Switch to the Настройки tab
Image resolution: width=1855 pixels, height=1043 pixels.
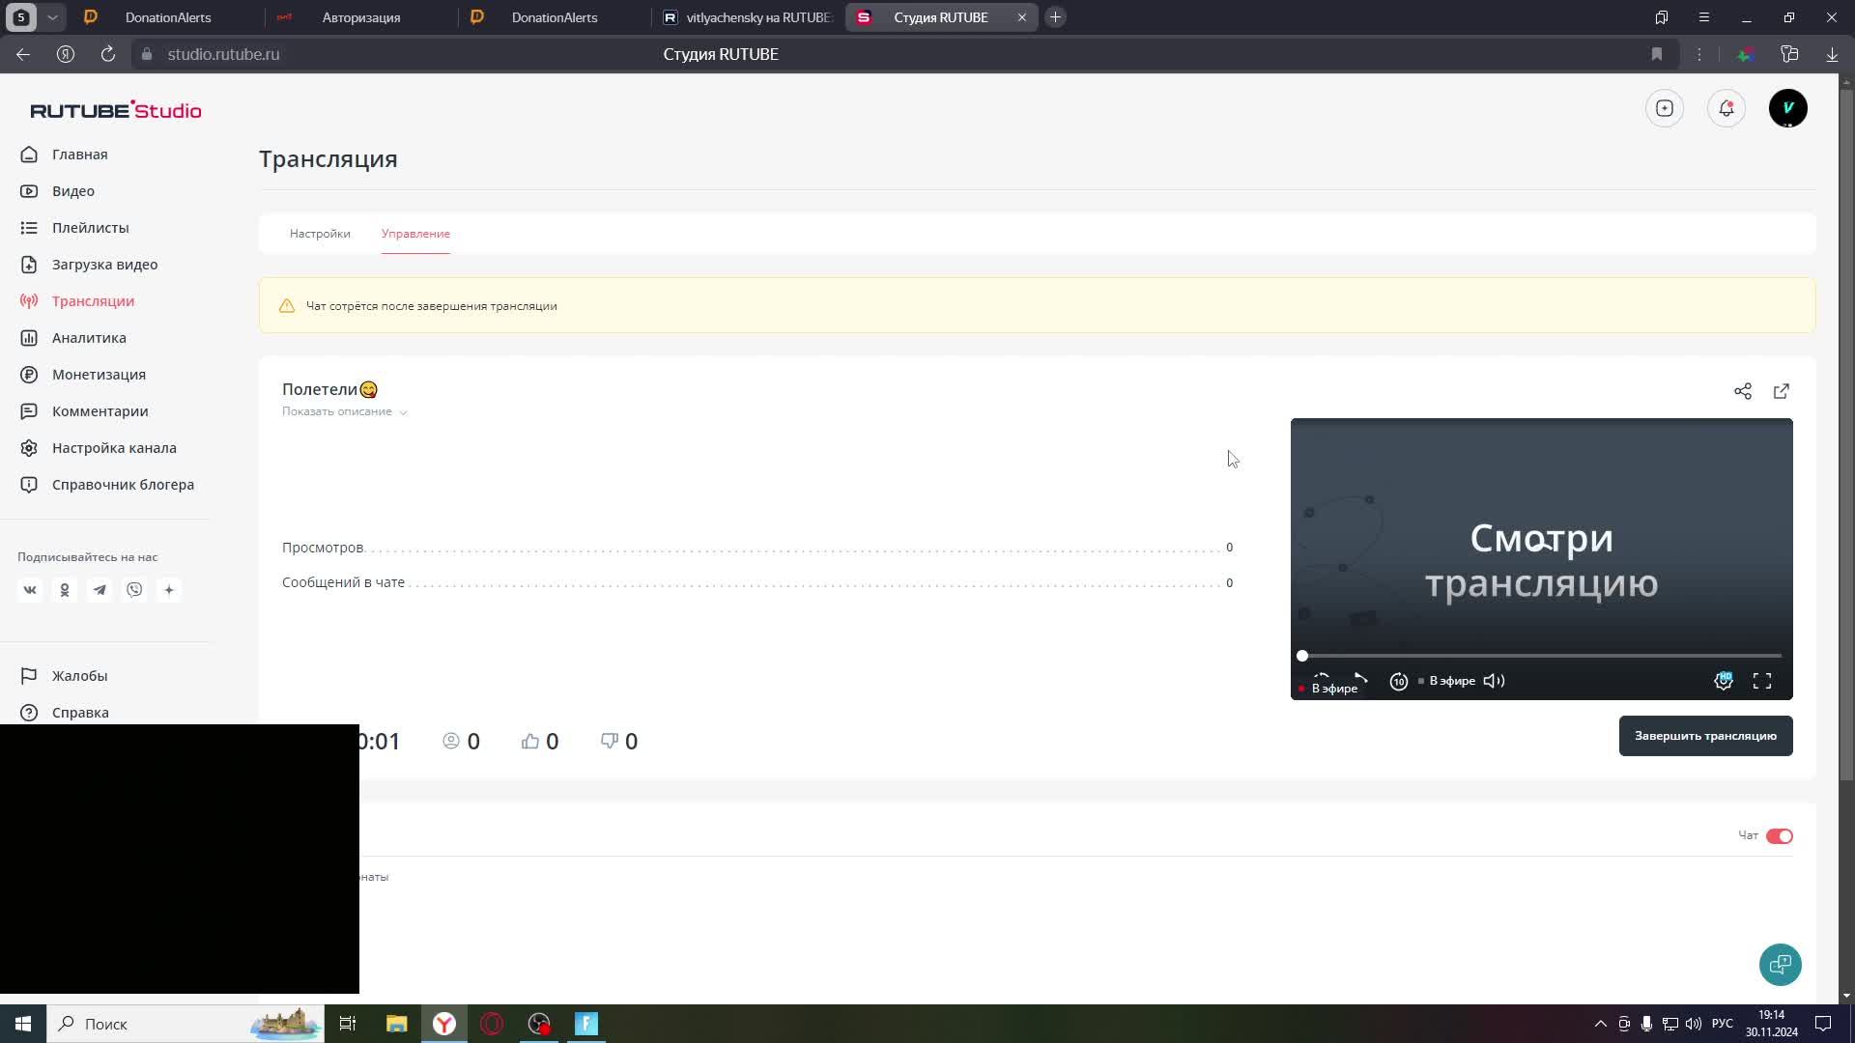tap(320, 234)
